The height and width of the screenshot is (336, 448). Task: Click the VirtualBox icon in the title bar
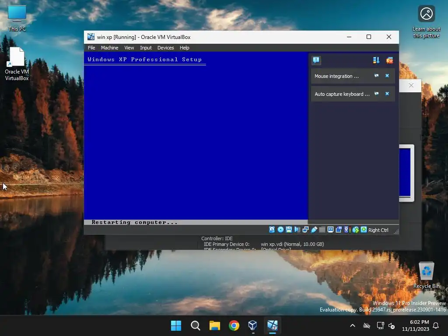(91, 37)
